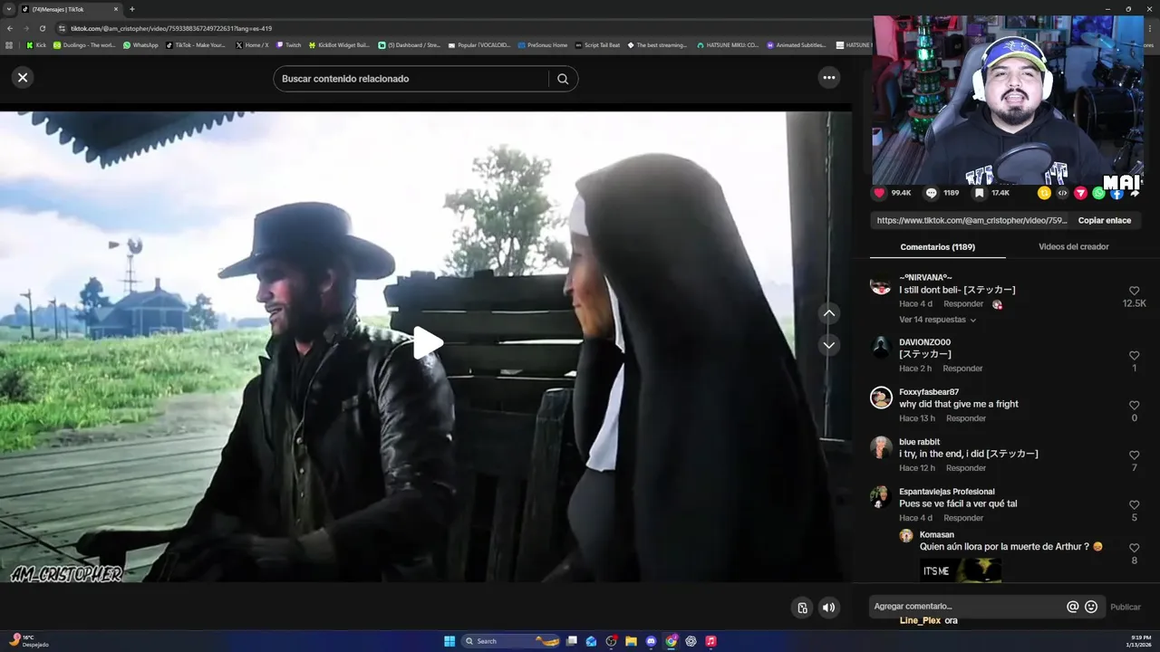Viewport: 1160px width, 652px height.
Task: Like blue rabbit's comment
Action: coord(1134,455)
